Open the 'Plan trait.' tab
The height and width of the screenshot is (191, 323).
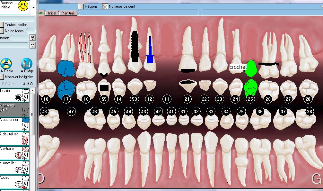click(x=68, y=13)
